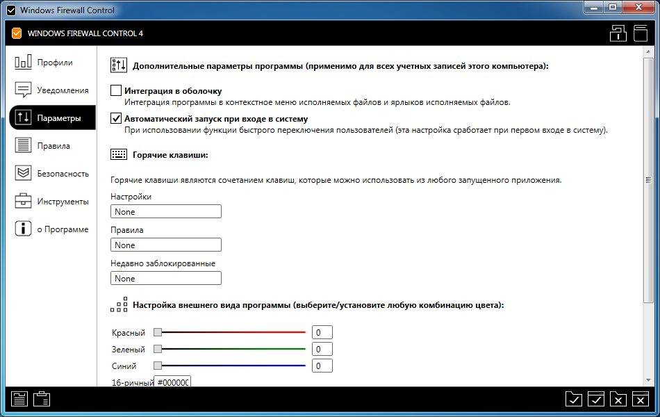Image resolution: width=660 pixels, height=417 pixels.
Task: Click the Синий slider thumb
Action: [158, 365]
